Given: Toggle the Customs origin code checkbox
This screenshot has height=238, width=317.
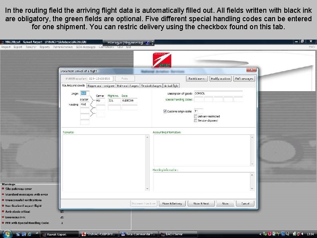Looking at the screenshot, I should 165,111.
